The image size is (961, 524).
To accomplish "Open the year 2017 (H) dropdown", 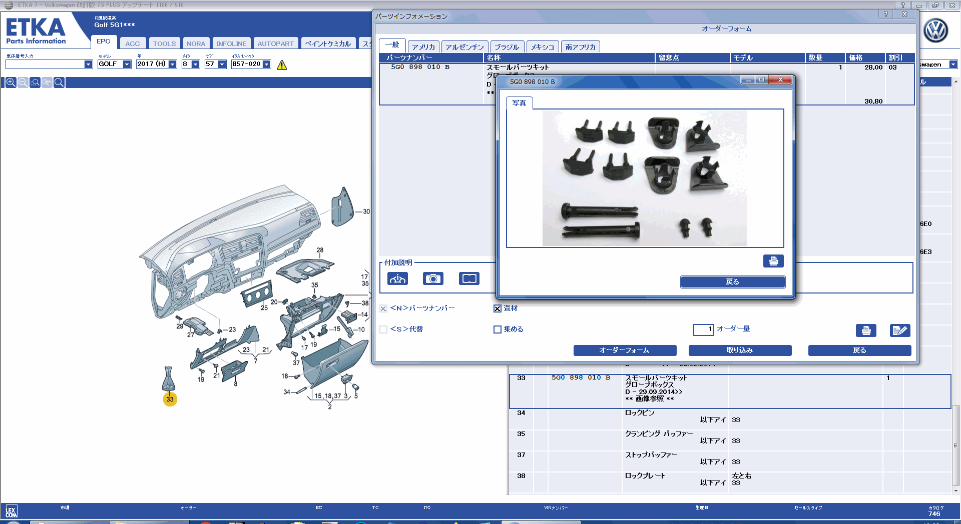I will pyautogui.click(x=172, y=64).
